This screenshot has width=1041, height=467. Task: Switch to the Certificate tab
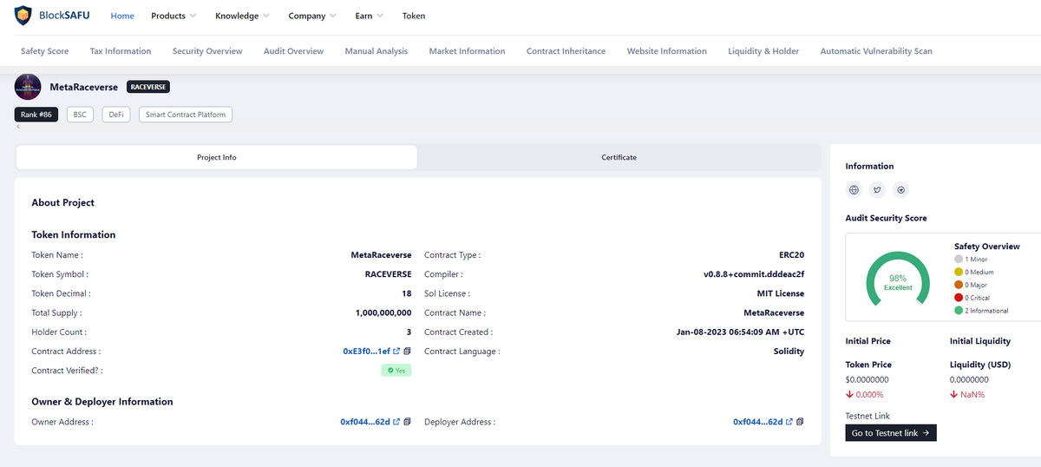coord(619,157)
